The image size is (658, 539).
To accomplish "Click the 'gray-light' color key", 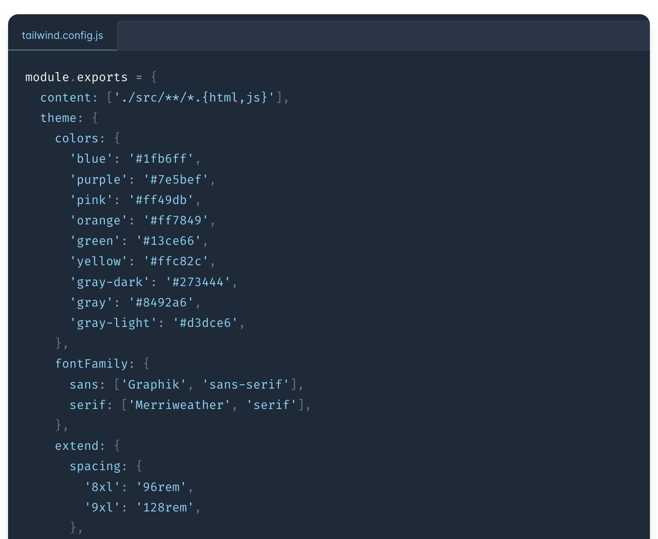I will (x=113, y=323).
